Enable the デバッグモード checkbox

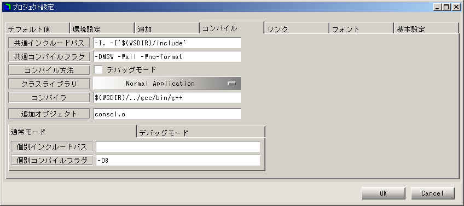[x=98, y=70]
